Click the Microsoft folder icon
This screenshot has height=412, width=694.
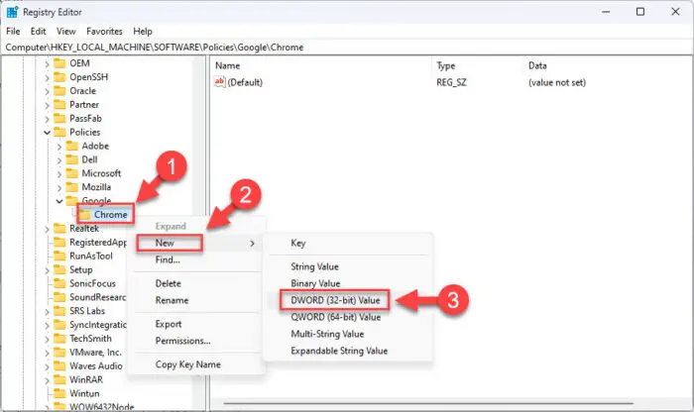[x=71, y=173]
